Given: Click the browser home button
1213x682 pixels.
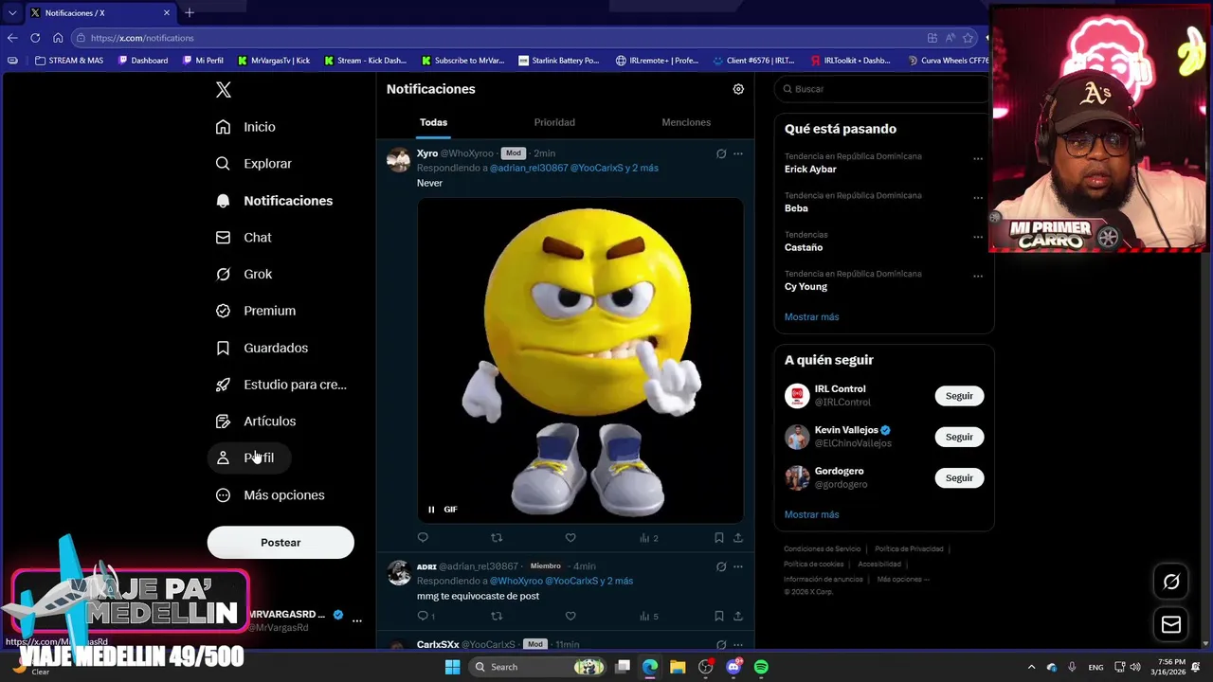Looking at the screenshot, I should 58,38.
